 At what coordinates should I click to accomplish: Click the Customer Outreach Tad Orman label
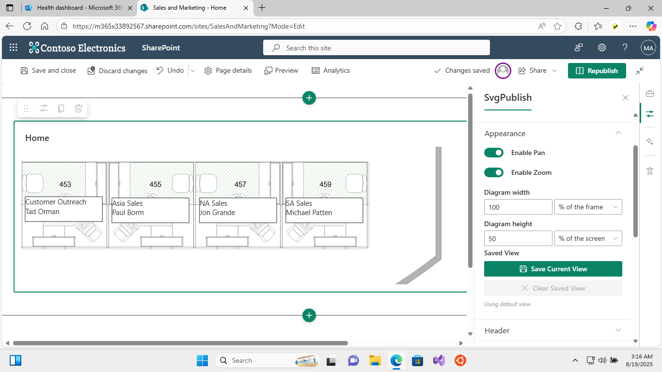[63, 209]
